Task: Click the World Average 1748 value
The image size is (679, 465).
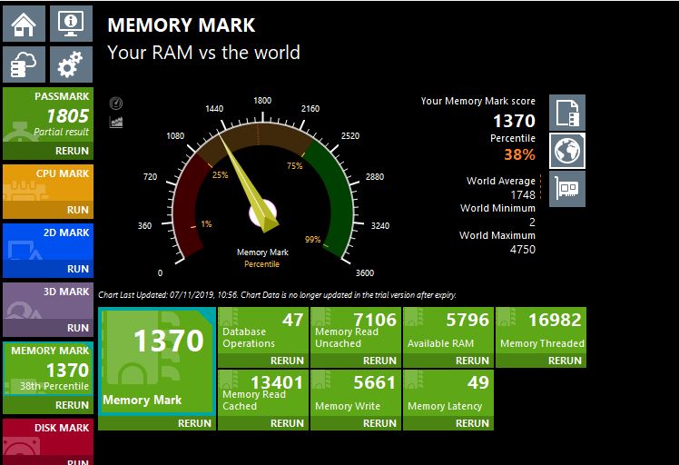Action: (523, 195)
